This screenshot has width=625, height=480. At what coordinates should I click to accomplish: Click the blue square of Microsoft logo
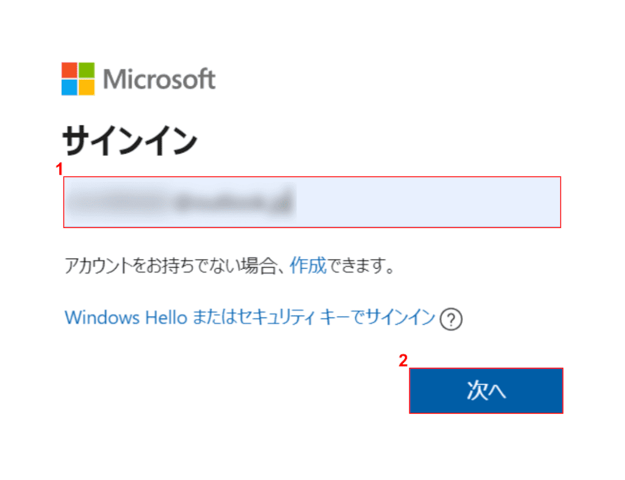pyautogui.click(x=70, y=88)
